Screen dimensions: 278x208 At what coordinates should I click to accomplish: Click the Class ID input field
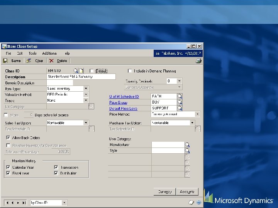[59, 71]
